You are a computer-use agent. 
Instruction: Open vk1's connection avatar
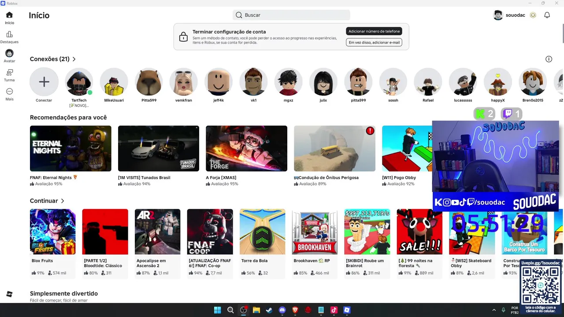point(253,82)
